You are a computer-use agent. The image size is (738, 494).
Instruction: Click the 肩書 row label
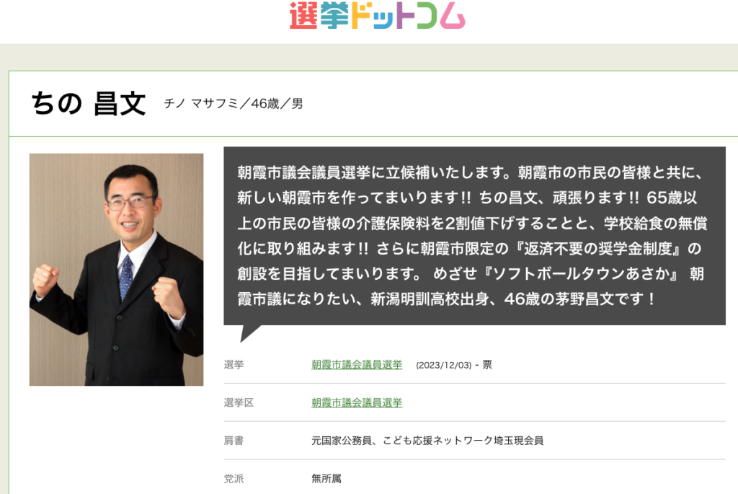(x=234, y=441)
